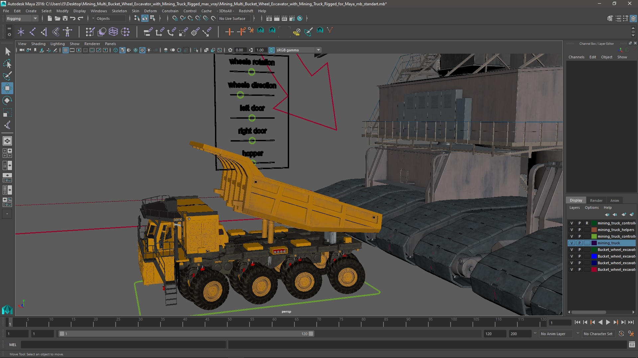The height and width of the screenshot is (358, 638).
Task: Click the Create Lattice shelf icon
Action: pyautogui.click(x=113, y=32)
